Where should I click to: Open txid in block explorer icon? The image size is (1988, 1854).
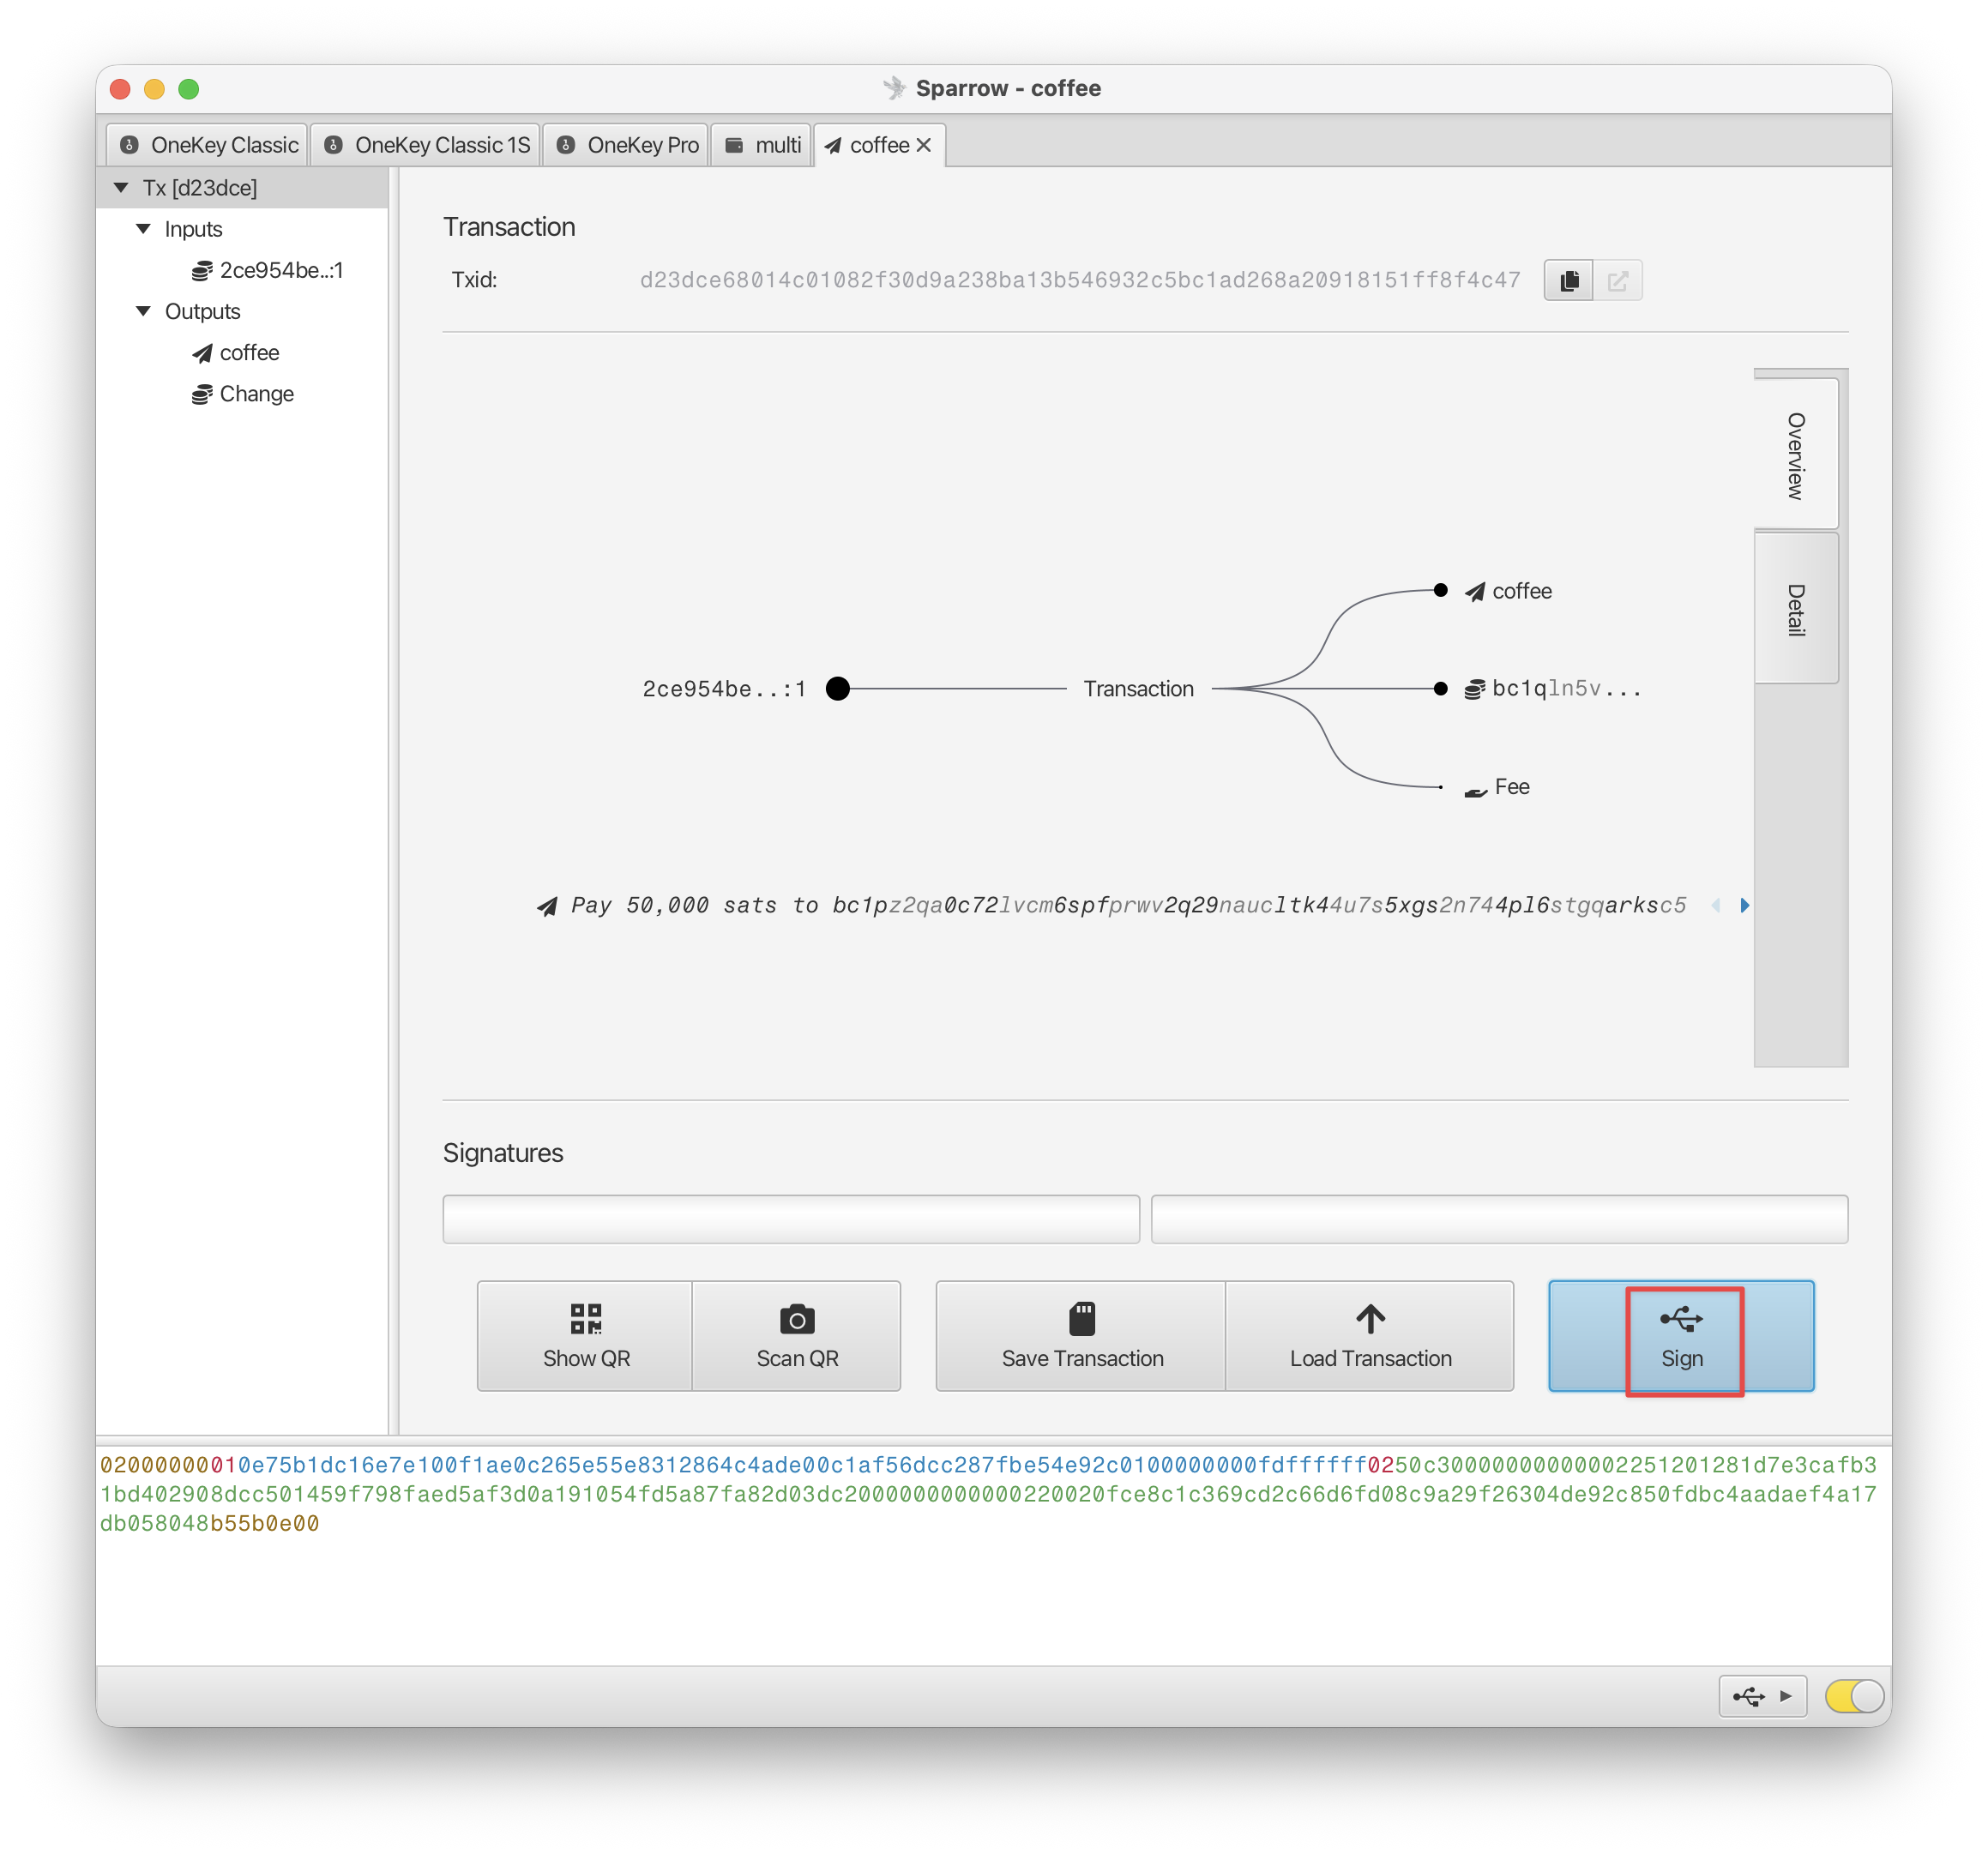tap(1617, 280)
